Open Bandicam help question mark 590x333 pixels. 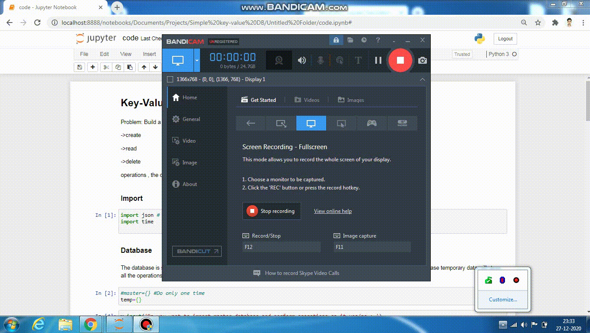378,40
